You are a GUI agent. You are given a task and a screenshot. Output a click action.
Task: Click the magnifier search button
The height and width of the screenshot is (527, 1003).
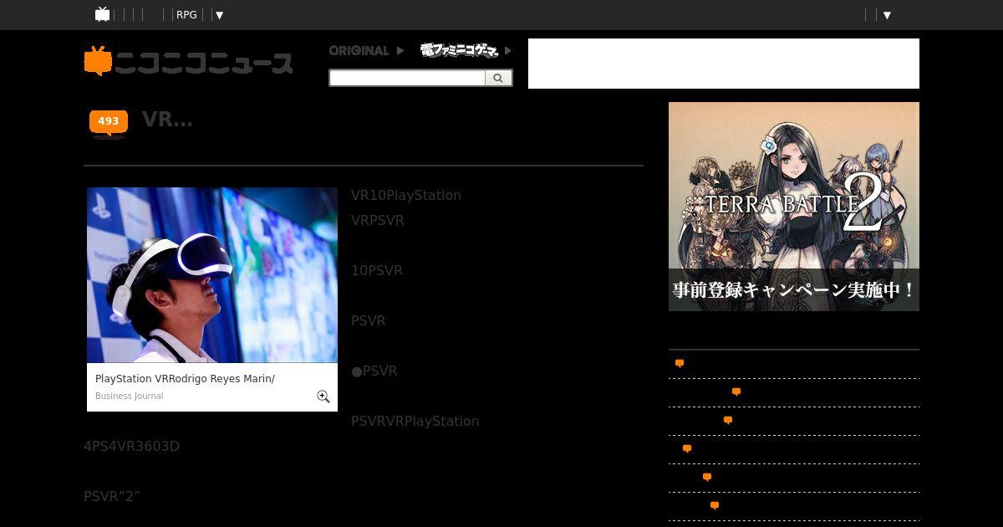pyautogui.click(x=498, y=78)
